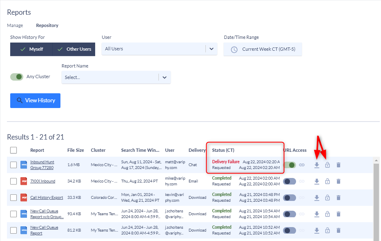Delete the 81.2 KB New Call Queue Report
This screenshot has width=381, height=241.
pos(339,230)
